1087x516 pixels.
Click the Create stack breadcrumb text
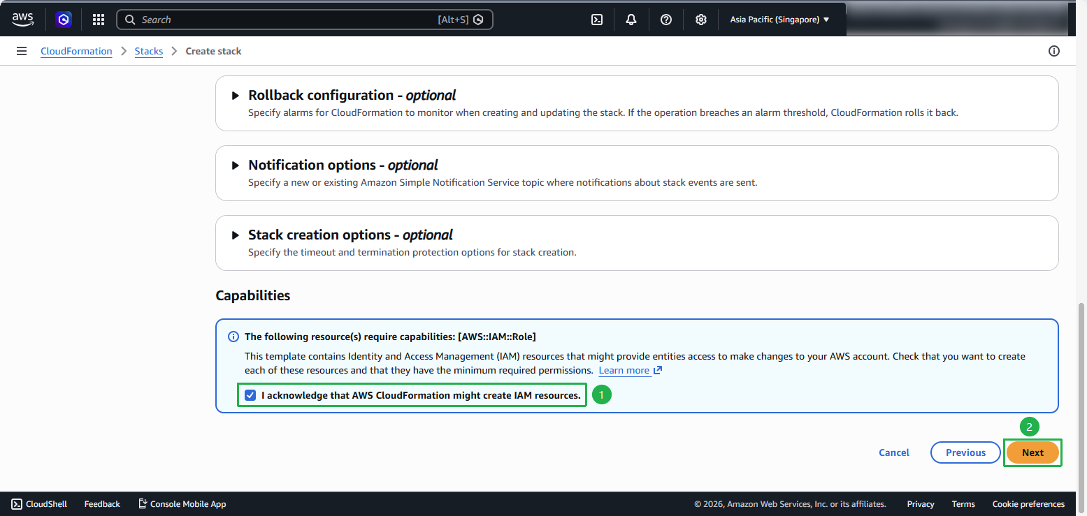(213, 51)
